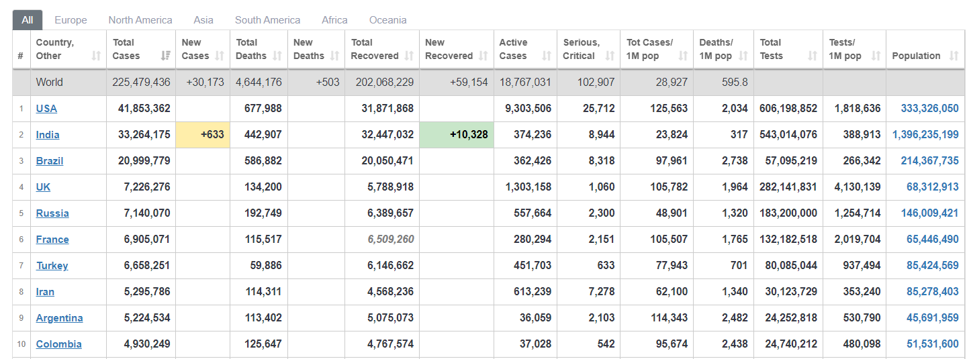Open Brazil population link 214,367,735
Image resolution: width=969 pixels, height=359 pixels.
click(930, 161)
